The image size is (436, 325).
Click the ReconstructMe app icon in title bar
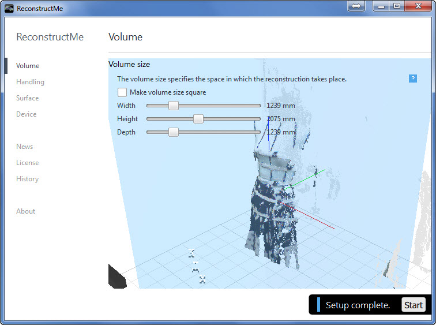9,8
